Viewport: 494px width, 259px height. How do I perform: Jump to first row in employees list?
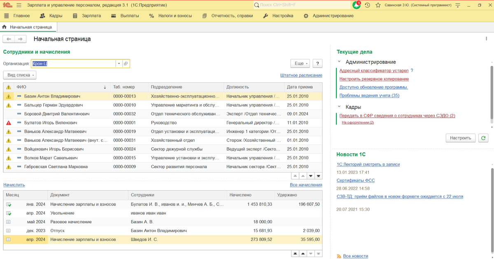pyautogui.click(x=296, y=176)
